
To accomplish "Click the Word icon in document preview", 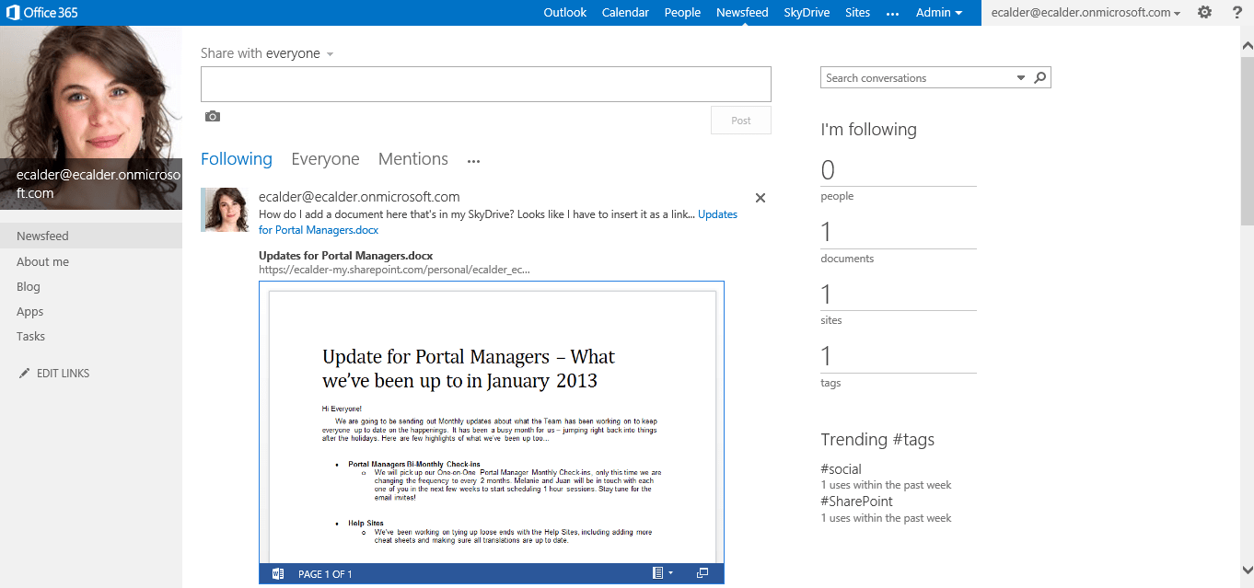I will pos(278,574).
